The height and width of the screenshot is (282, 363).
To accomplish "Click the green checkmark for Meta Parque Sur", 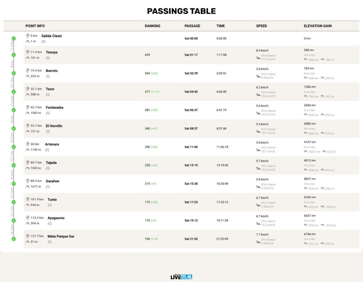I will pyautogui.click(x=14, y=239).
